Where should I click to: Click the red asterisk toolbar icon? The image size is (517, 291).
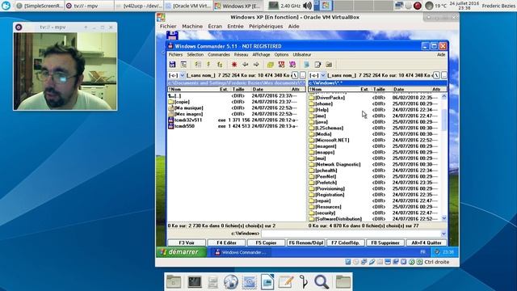click(x=234, y=65)
